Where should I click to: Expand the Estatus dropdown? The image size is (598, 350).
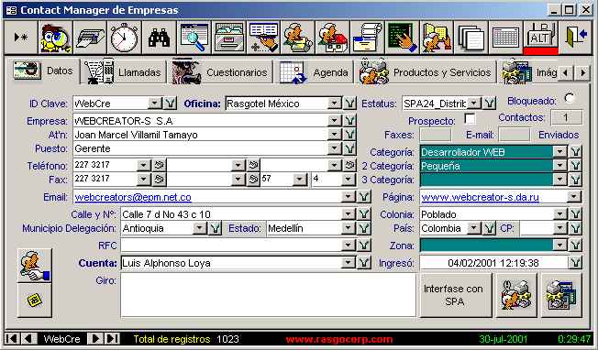473,104
